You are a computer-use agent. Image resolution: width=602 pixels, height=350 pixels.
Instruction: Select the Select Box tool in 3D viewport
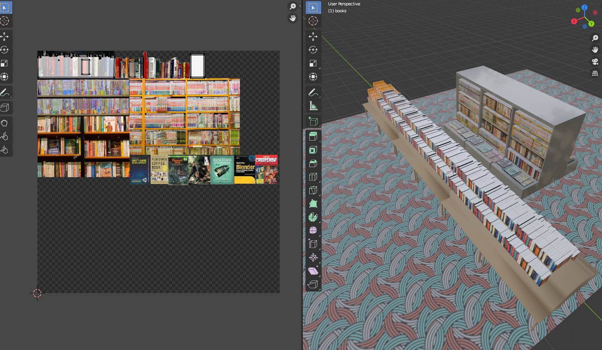click(x=313, y=7)
